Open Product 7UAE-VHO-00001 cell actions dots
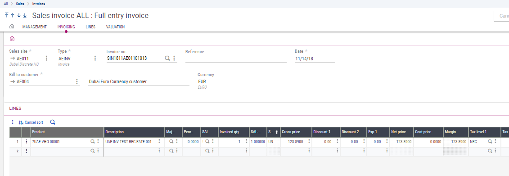The image size is (509, 176). [98, 142]
